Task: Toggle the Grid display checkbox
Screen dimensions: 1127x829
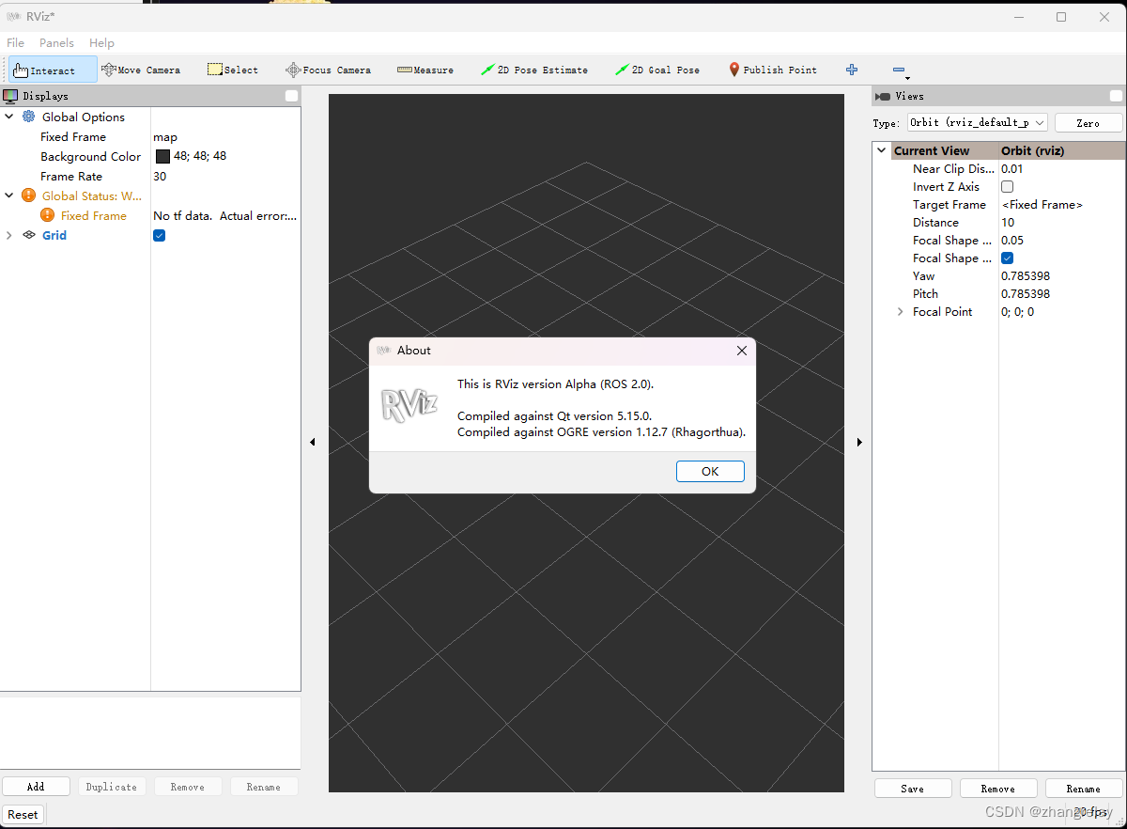Action: [160, 235]
